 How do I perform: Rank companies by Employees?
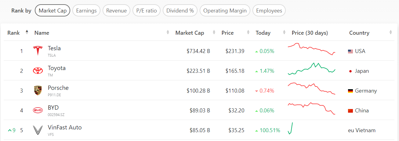(x=269, y=11)
